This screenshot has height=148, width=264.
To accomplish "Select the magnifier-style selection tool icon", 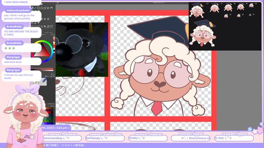I will 45,26.
